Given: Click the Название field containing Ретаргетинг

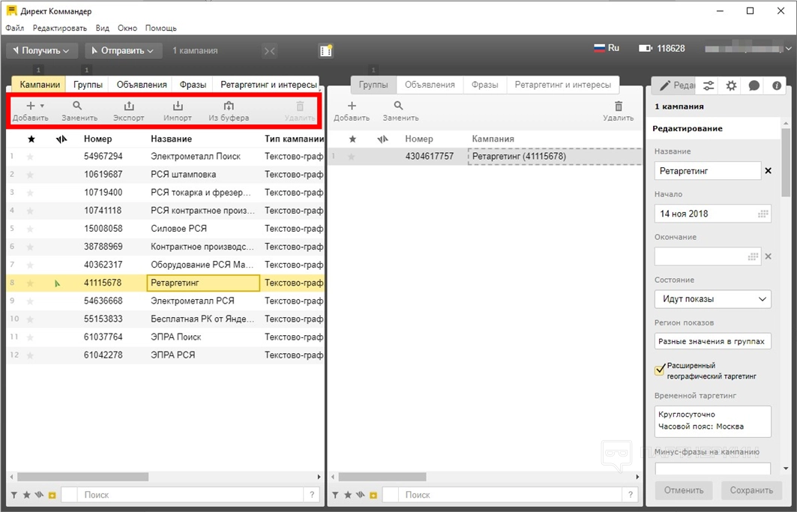Looking at the screenshot, I should coord(707,171).
